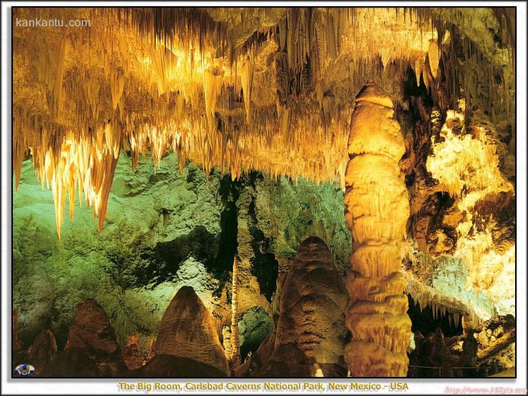Click the small logo icon in bottom-left corner
This screenshot has height=396, width=528.
click(x=24, y=370)
